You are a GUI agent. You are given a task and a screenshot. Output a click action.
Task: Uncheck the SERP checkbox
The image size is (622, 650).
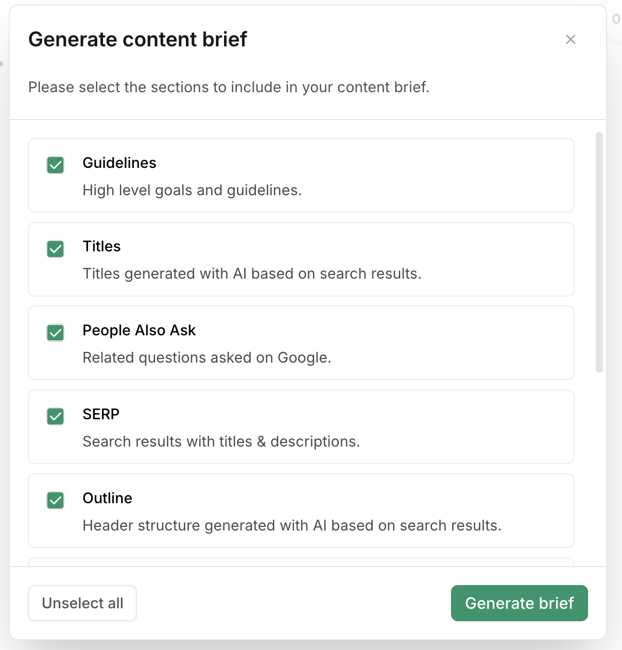coord(56,416)
